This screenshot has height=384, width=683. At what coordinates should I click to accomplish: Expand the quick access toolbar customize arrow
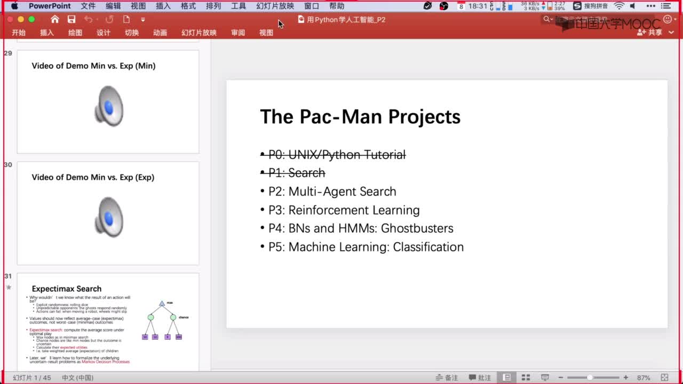click(143, 20)
